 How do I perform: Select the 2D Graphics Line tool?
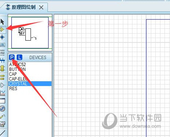[x=3, y=133]
